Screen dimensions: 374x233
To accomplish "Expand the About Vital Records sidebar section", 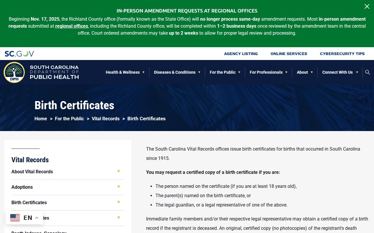I will (x=119, y=171).
